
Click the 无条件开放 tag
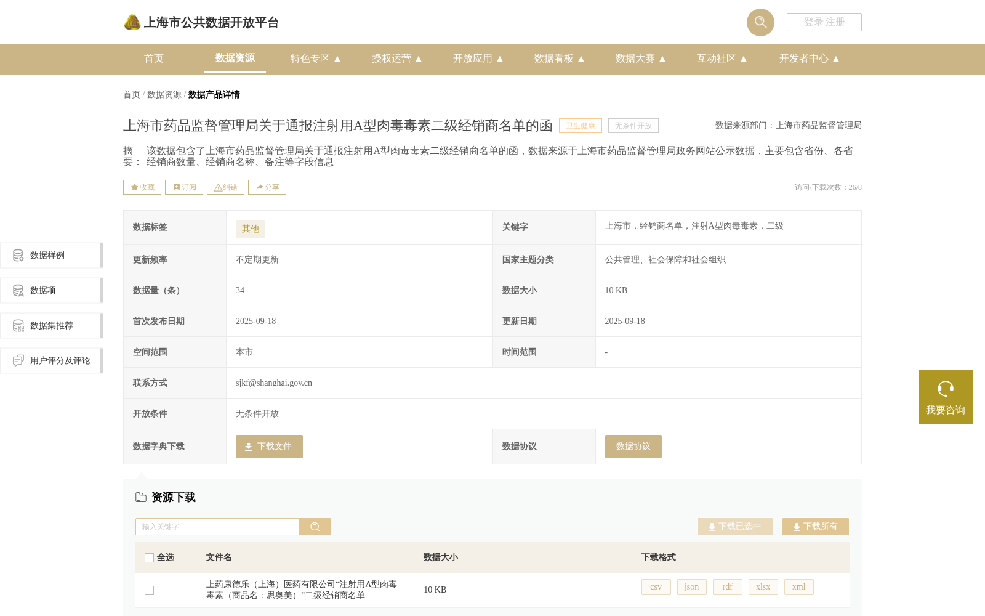633,126
